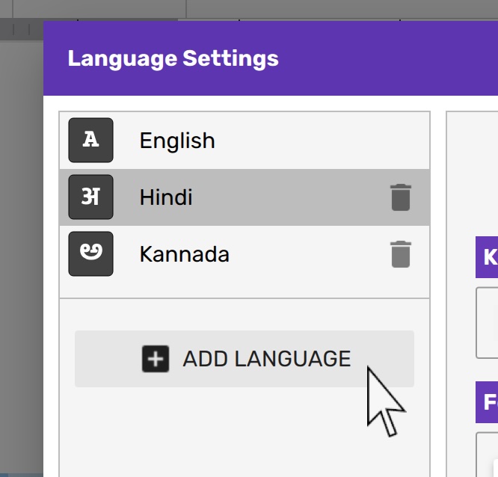This screenshot has height=477, width=498.
Task: Delete Hindi using its trash icon
Action: click(x=401, y=197)
